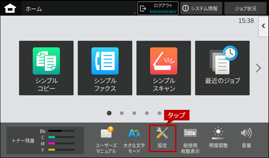Screen dimensions: 269x158
Task: Open 明度調整 brightness adjustment
Action: (x=218, y=138)
